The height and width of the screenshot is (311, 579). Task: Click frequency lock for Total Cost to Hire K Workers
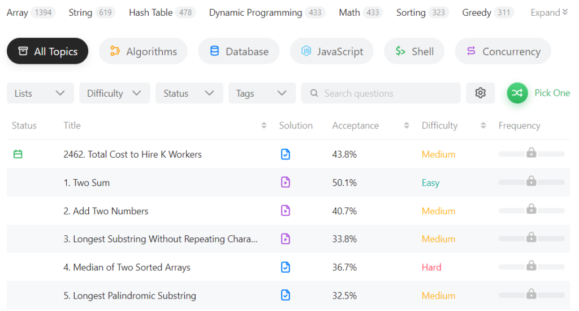[x=532, y=152]
